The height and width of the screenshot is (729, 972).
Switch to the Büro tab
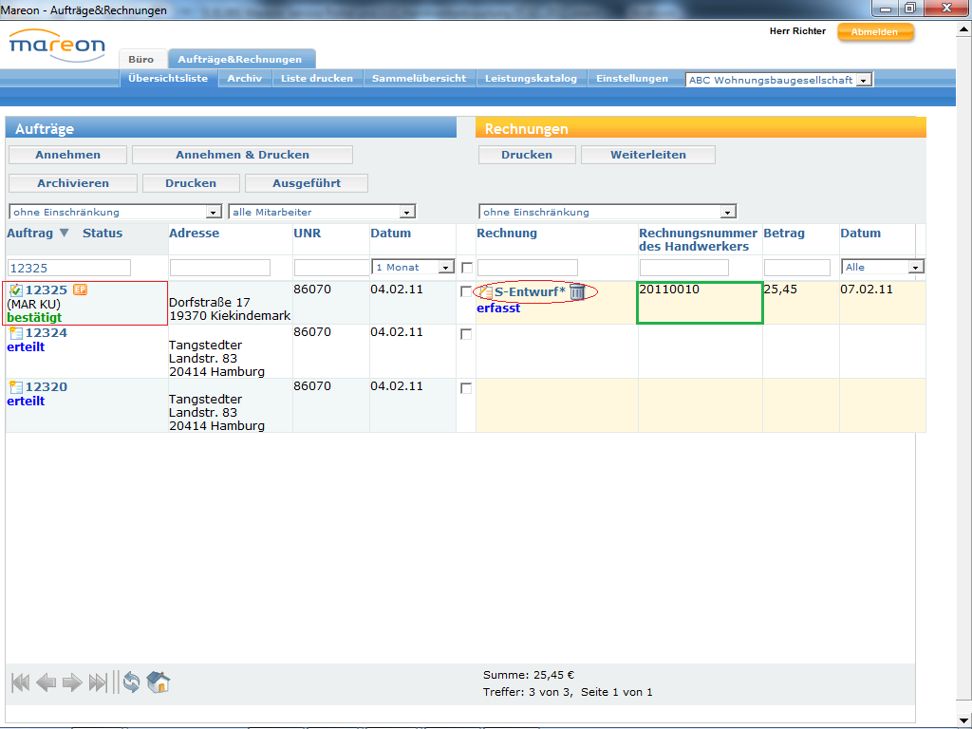[140, 59]
